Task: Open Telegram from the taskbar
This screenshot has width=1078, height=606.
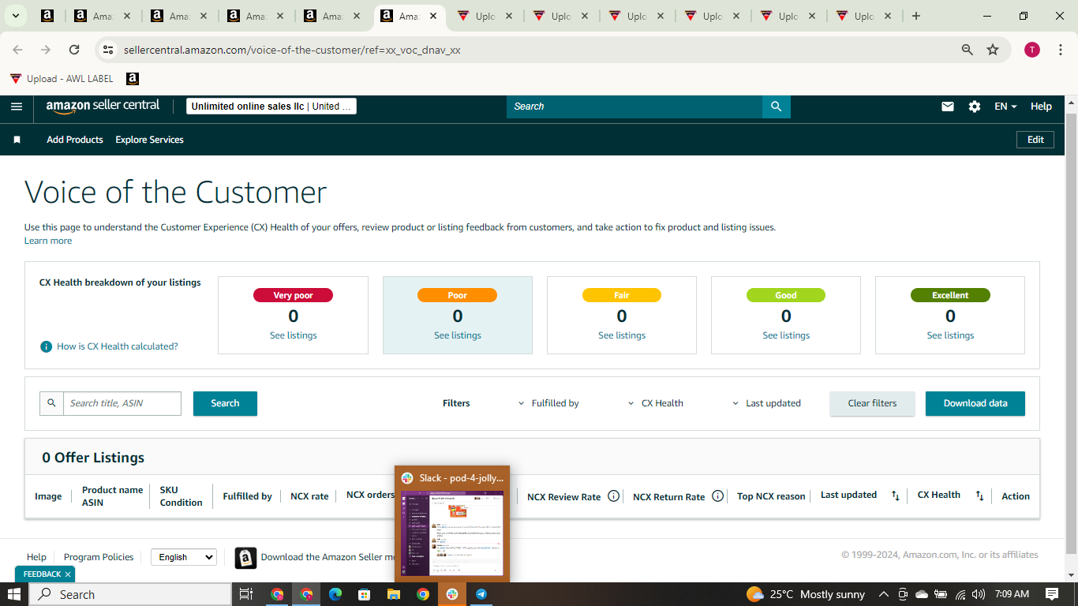Action: pyautogui.click(x=481, y=594)
